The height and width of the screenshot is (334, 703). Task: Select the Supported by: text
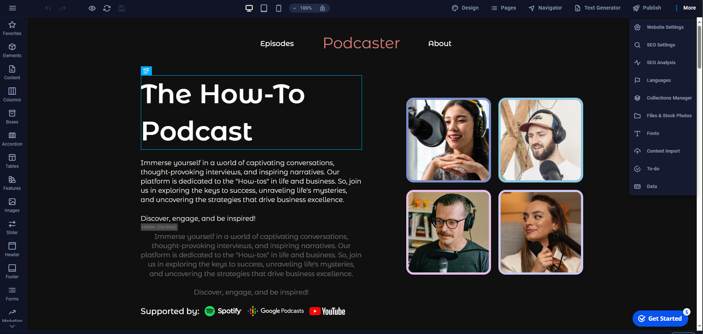tap(170, 311)
